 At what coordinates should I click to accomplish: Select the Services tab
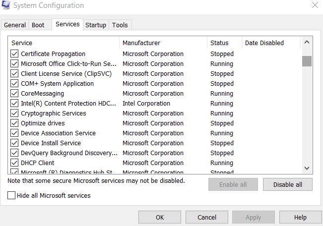coord(67,24)
